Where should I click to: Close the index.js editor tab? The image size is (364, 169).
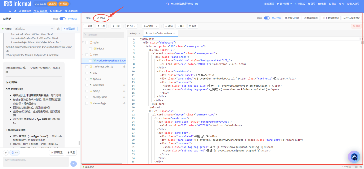(139, 34)
